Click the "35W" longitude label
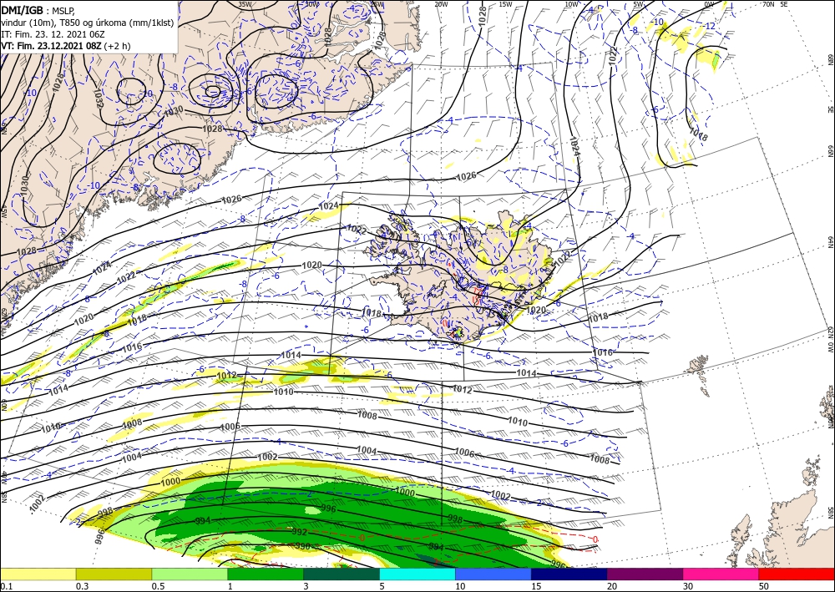The image size is (835, 592). [x=245, y=4]
